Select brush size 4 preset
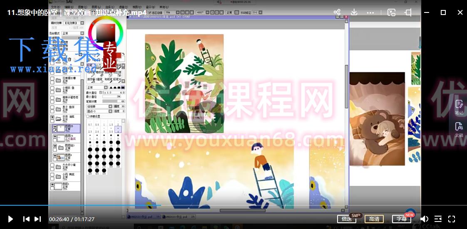The height and width of the screenshot is (229, 467). 118,129
